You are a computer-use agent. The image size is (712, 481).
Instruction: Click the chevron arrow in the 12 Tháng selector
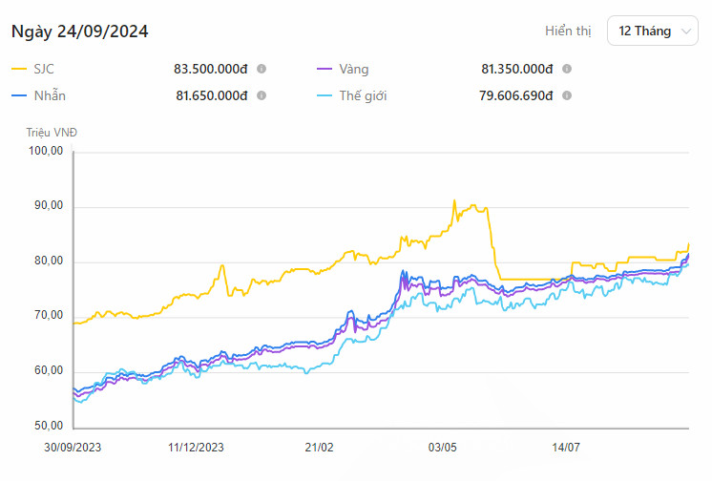coord(686,32)
